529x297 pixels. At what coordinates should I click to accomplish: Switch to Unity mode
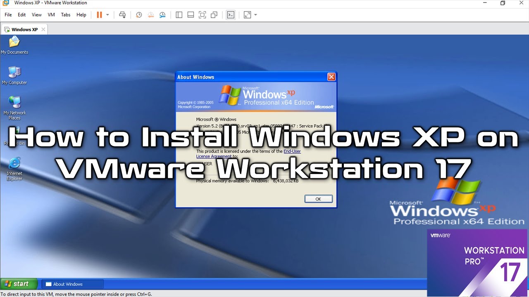click(x=214, y=15)
